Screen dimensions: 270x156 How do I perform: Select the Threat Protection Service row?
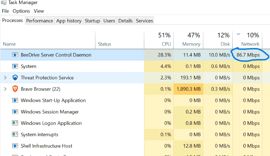[135, 78]
